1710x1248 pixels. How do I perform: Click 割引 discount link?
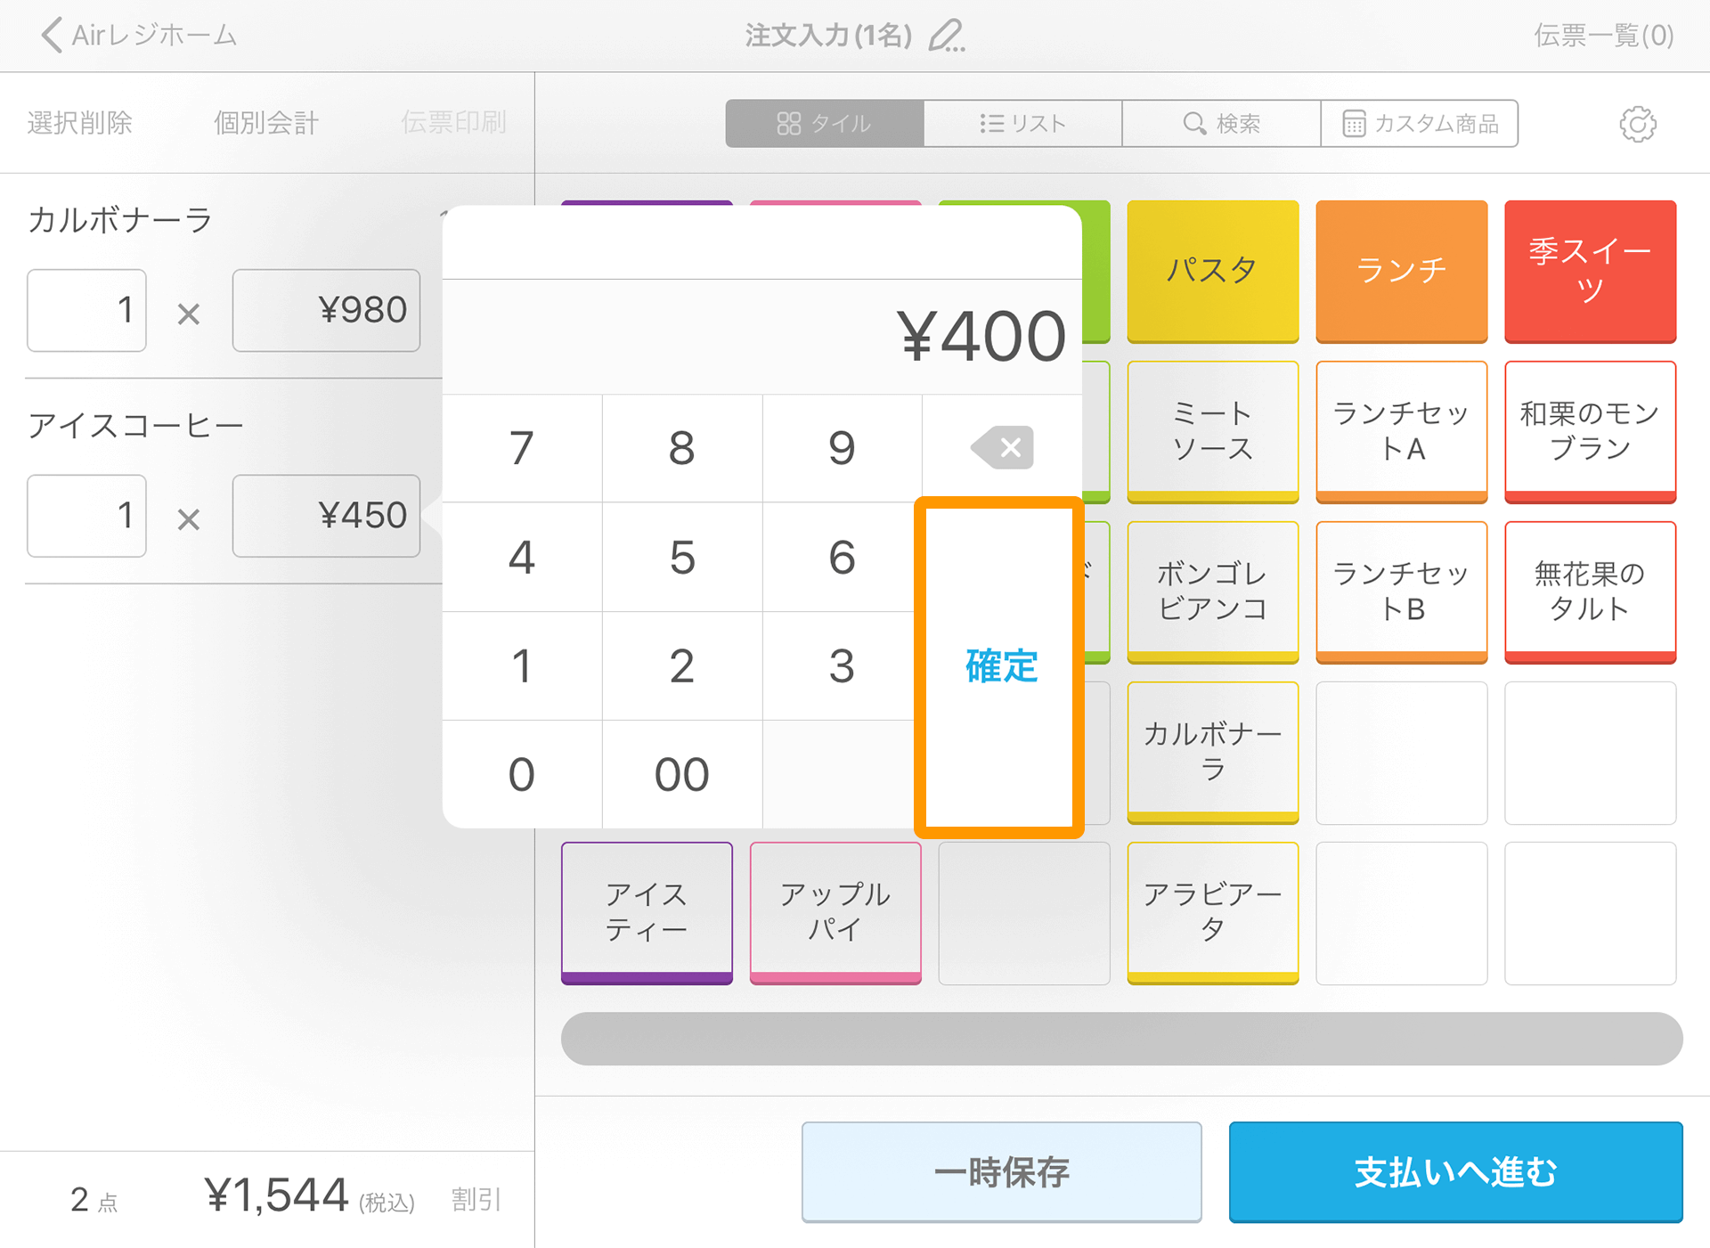point(476,1199)
